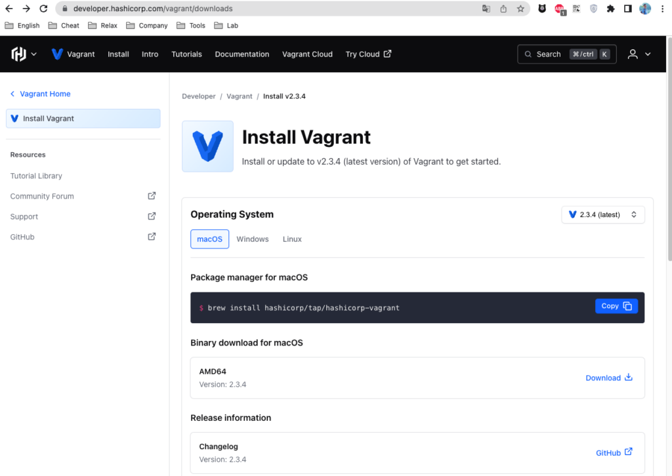Open the extensions puzzle icon
The width and height of the screenshot is (672, 476).
coord(611,9)
